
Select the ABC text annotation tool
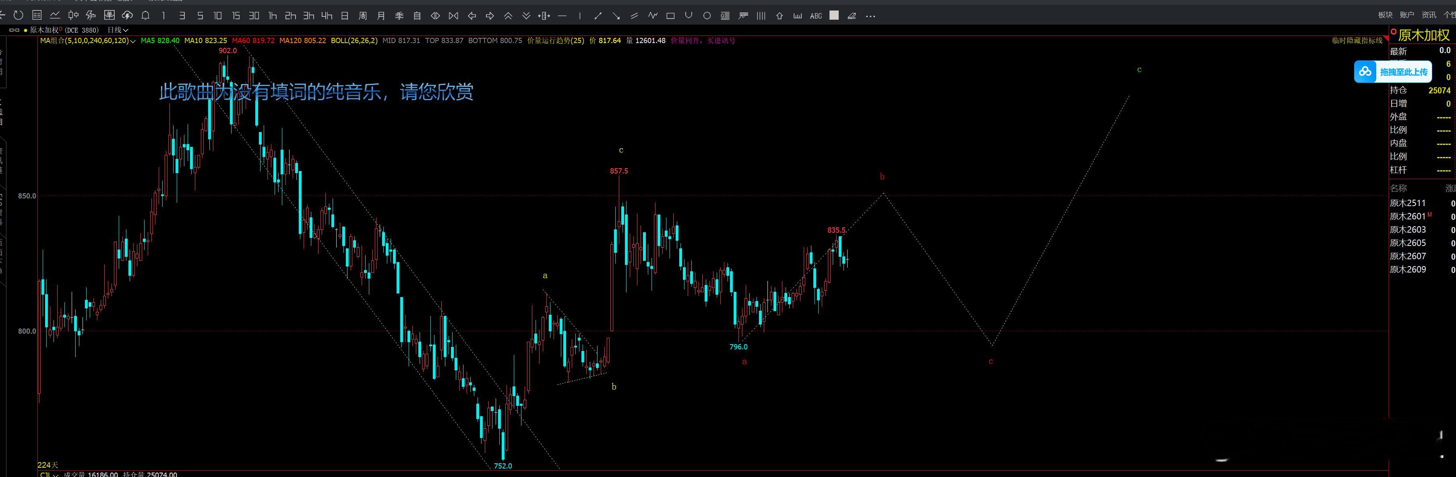click(x=816, y=16)
